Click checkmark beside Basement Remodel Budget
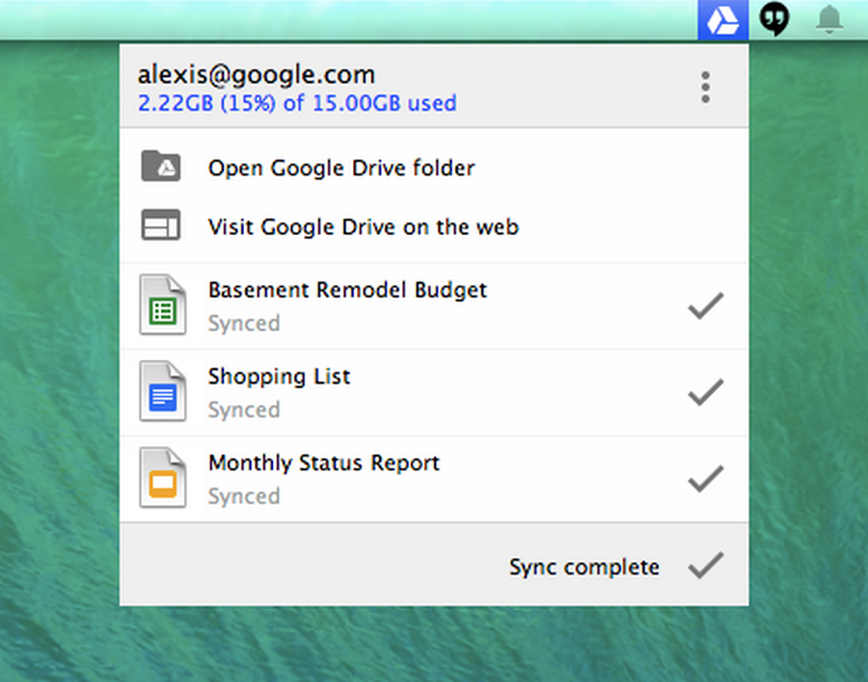This screenshot has height=682, width=868. tap(705, 305)
